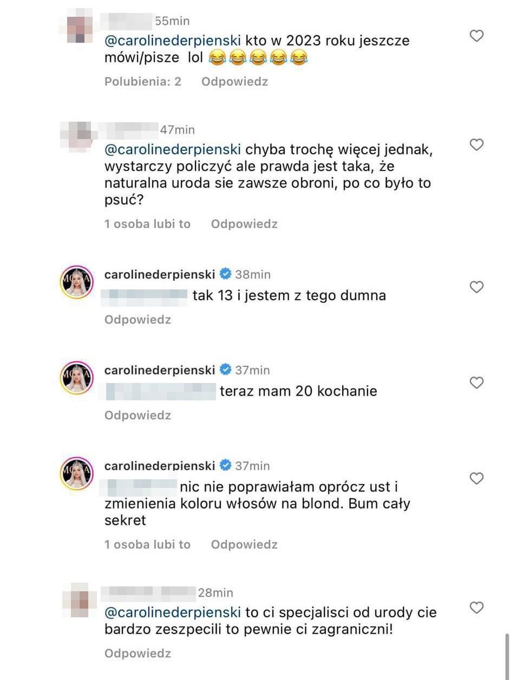Like the comment about specjalisci od urody
The width and height of the screenshot is (510, 680).
pos(476,608)
